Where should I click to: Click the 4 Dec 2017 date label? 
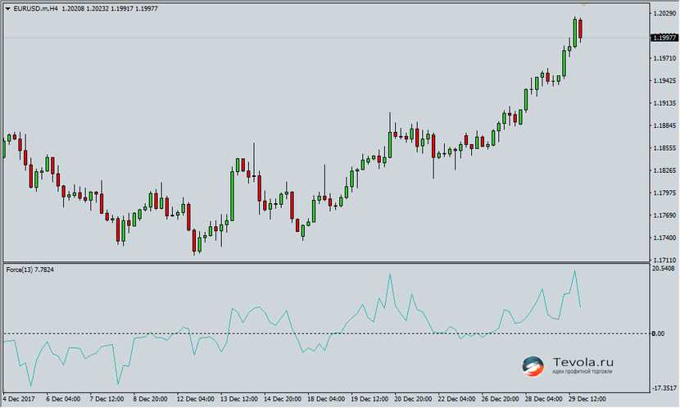click(18, 400)
